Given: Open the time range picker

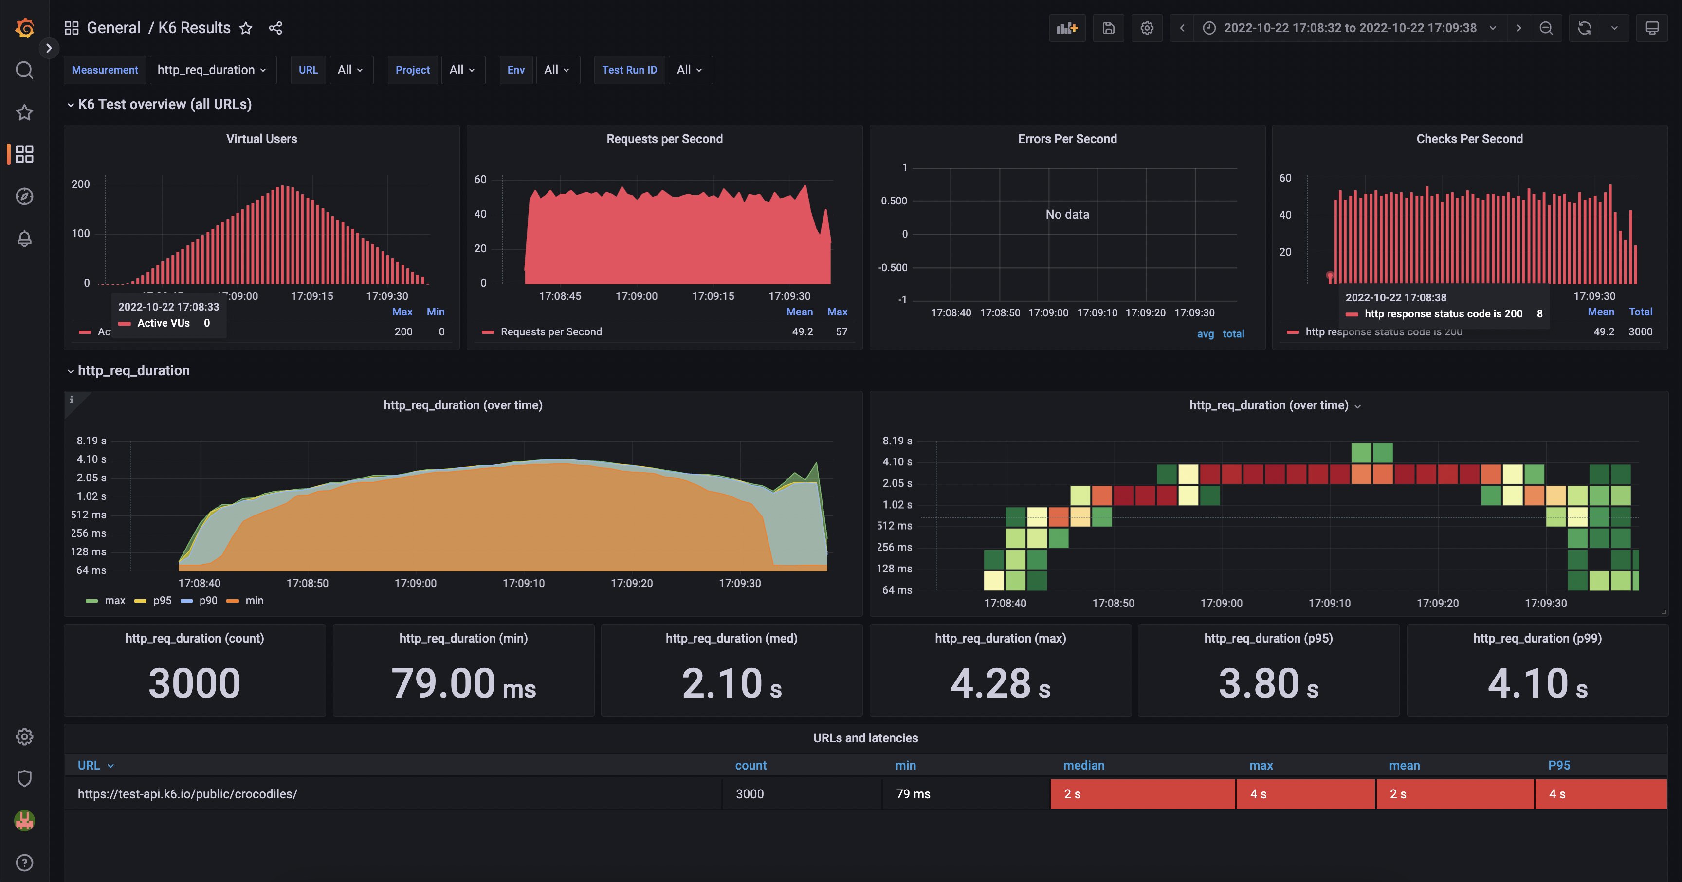Looking at the screenshot, I should 1350,28.
